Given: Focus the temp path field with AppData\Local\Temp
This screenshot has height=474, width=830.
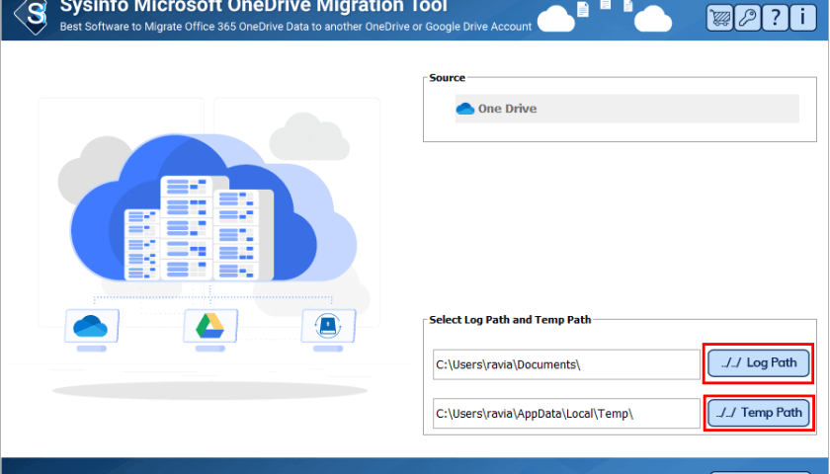Looking at the screenshot, I should pos(566,414).
